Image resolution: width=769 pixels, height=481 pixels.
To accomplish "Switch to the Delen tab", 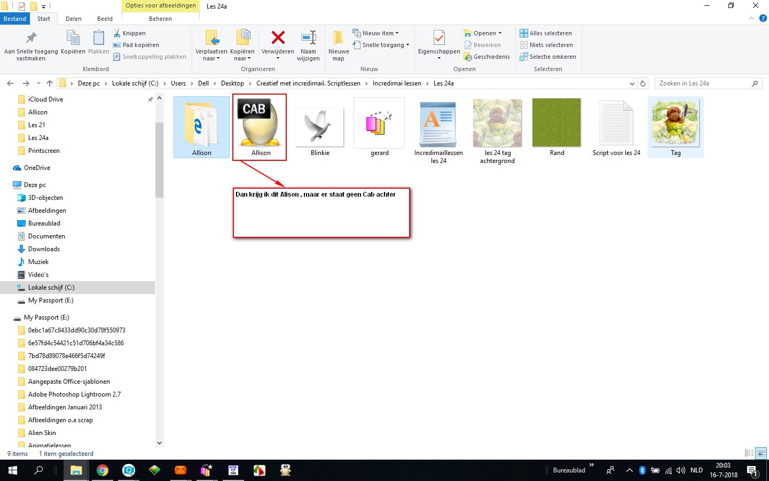I will tap(74, 19).
